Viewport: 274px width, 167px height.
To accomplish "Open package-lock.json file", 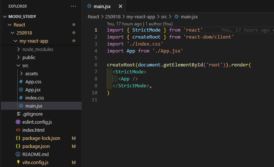I will pos(41,138).
